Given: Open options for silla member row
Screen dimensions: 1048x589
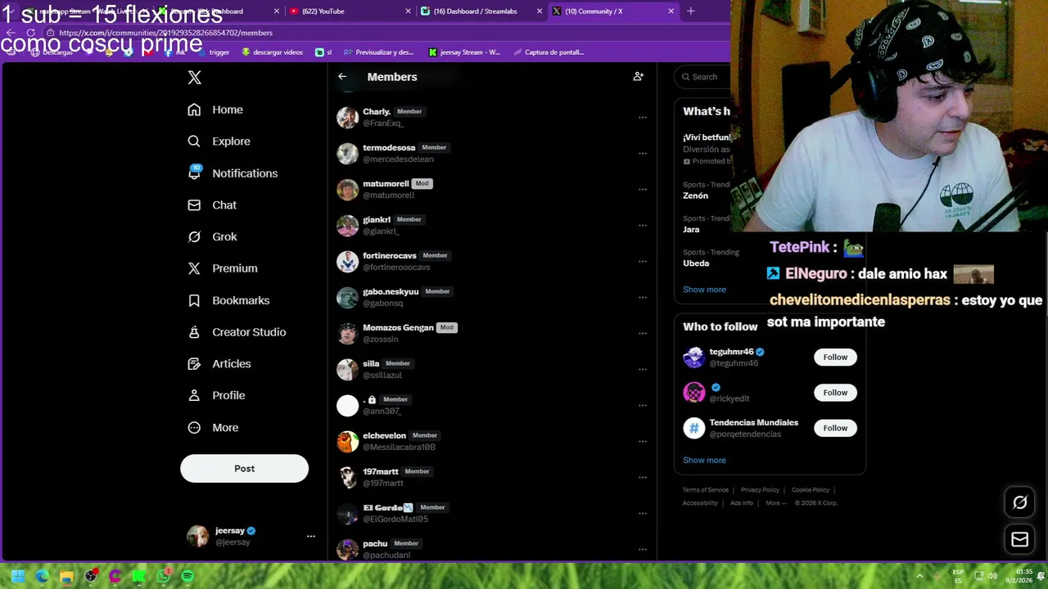Looking at the screenshot, I should [x=643, y=369].
